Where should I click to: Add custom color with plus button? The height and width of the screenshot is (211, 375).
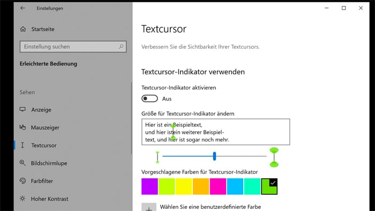pos(149,207)
